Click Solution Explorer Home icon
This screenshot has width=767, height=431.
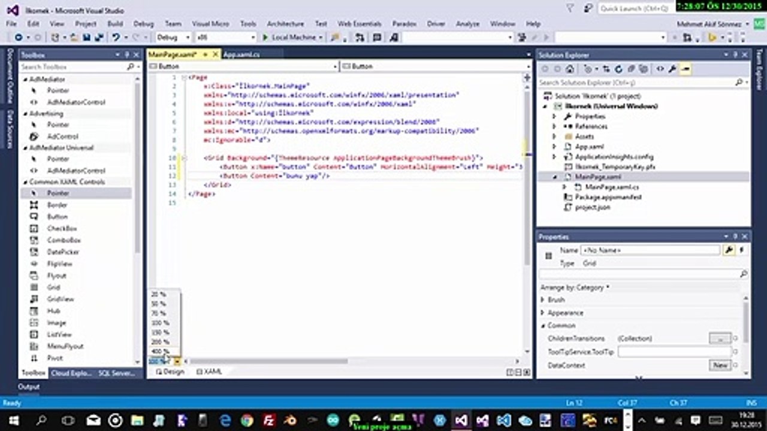[570, 69]
